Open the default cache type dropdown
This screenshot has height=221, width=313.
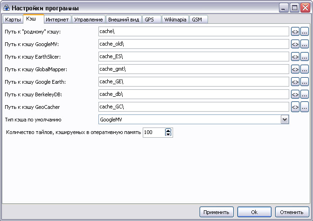[x=285, y=120]
